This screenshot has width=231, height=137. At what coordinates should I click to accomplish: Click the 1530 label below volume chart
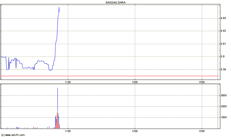click(202, 131)
